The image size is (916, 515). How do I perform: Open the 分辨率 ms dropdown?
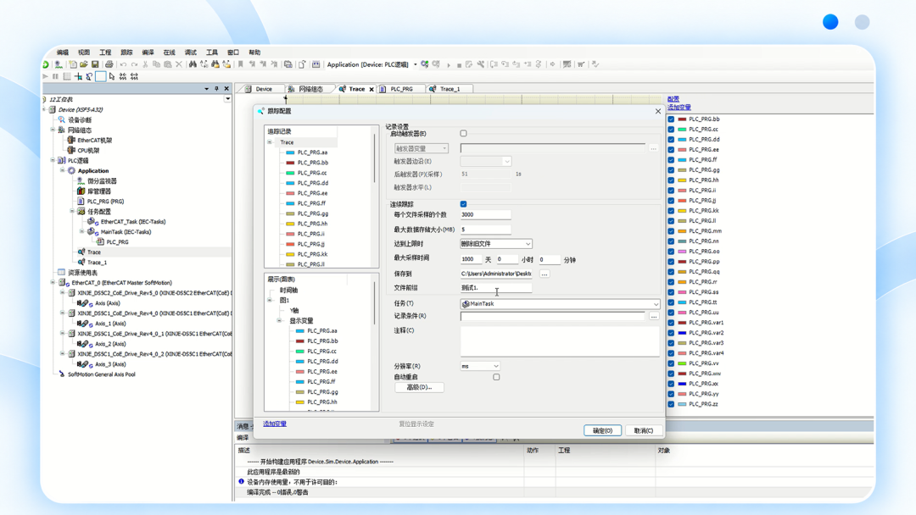(479, 366)
